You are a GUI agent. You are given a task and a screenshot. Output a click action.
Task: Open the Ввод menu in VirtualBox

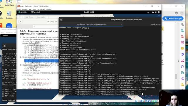coord(34,9)
